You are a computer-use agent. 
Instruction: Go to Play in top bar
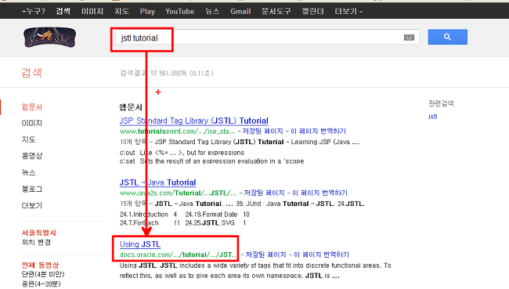coord(147,12)
